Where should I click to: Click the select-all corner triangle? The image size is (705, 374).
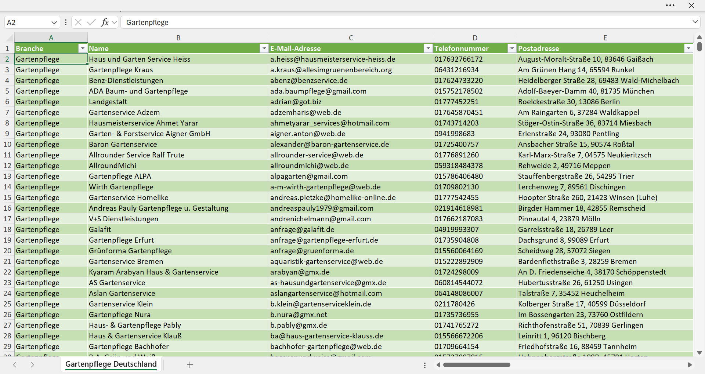pyautogui.click(x=10, y=38)
